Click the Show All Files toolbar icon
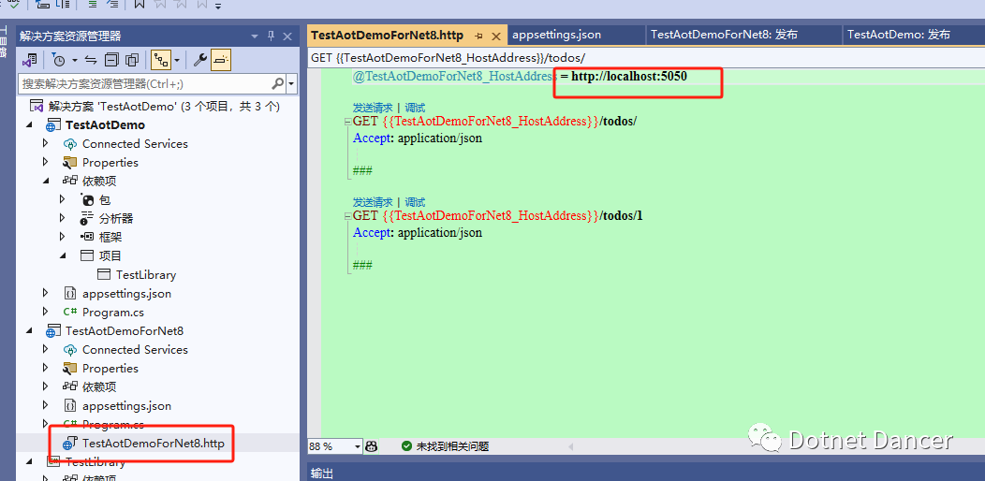Screen dimensions: 985x481 pyautogui.click(x=131, y=60)
